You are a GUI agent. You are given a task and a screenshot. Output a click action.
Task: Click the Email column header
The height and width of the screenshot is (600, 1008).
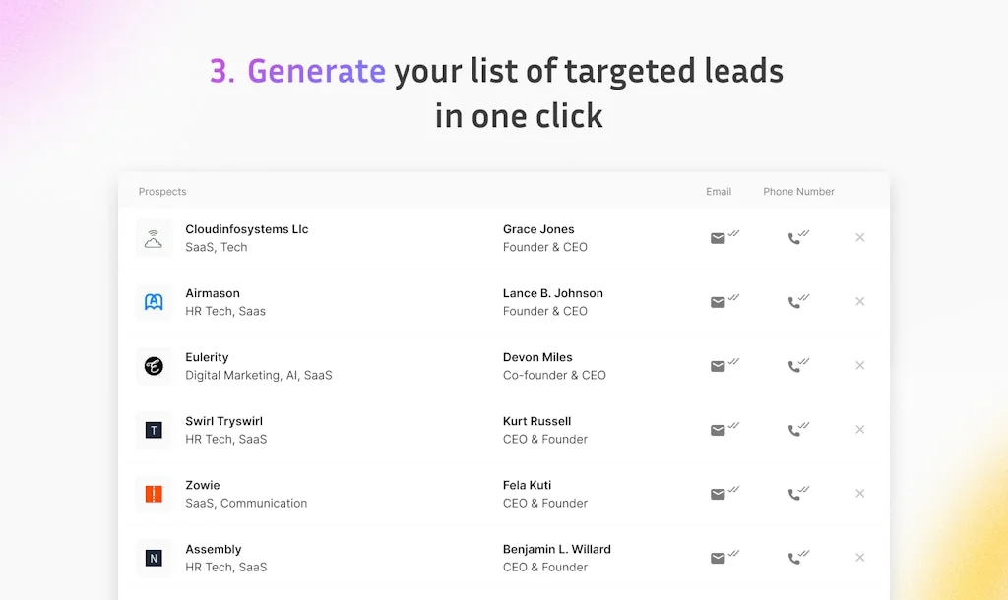coord(719,192)
